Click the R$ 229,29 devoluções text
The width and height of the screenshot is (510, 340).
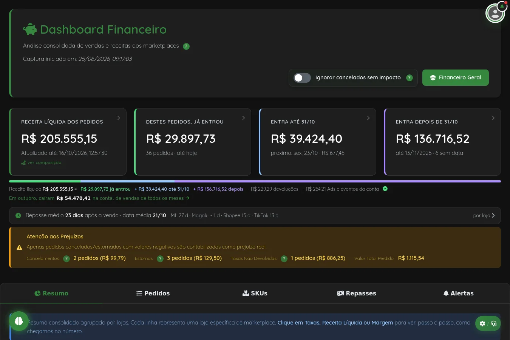[273, 189]
